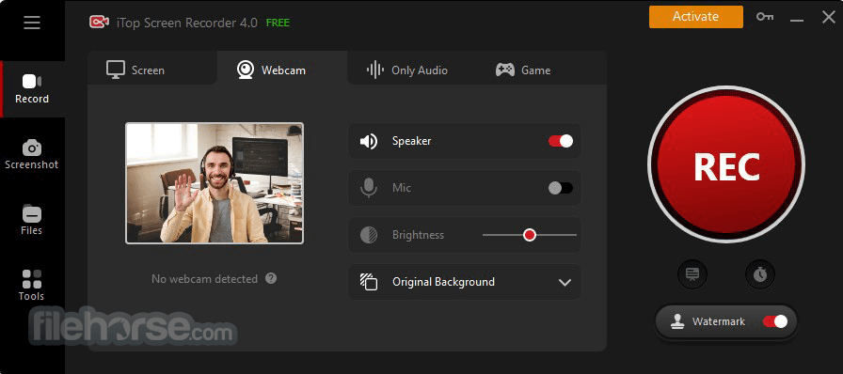Image resolution: width=843 pixels, height=374 pixels.
Task: Click the background layers icon
Action: (369, 282)
